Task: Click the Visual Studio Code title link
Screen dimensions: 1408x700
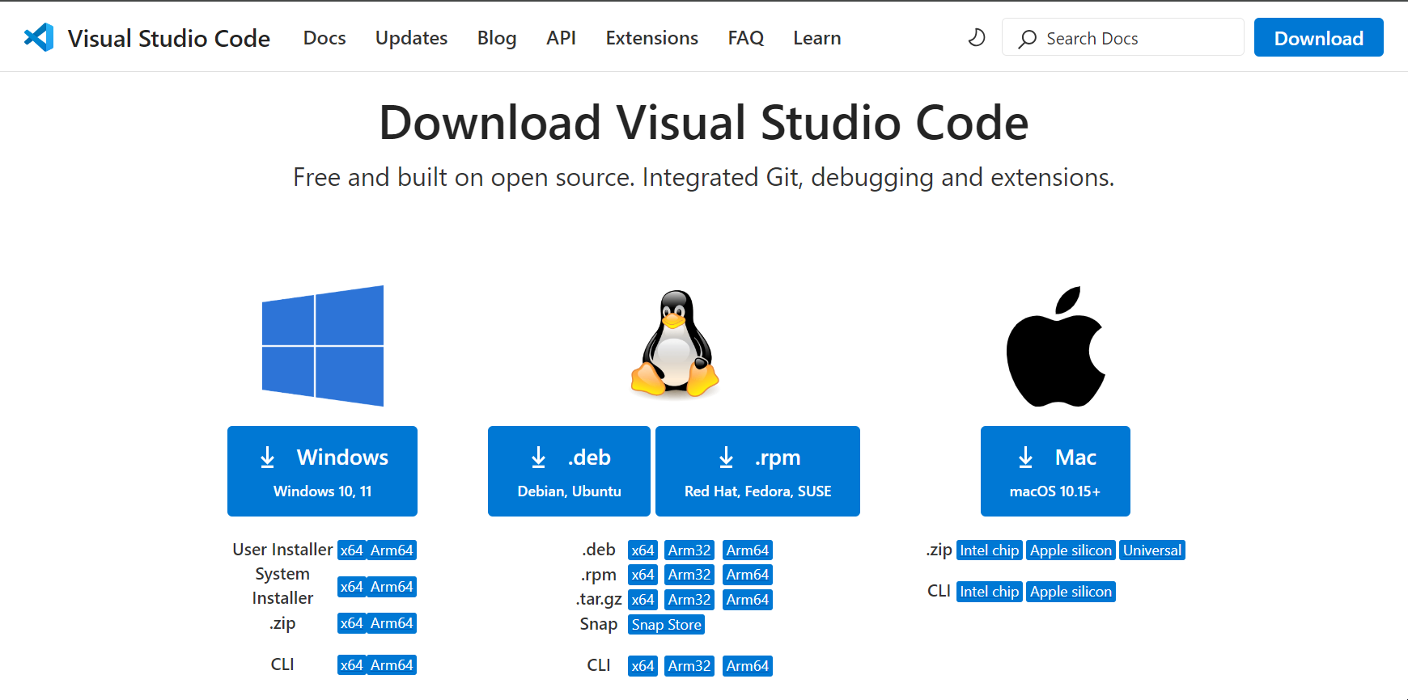Action: click(169, 38)
